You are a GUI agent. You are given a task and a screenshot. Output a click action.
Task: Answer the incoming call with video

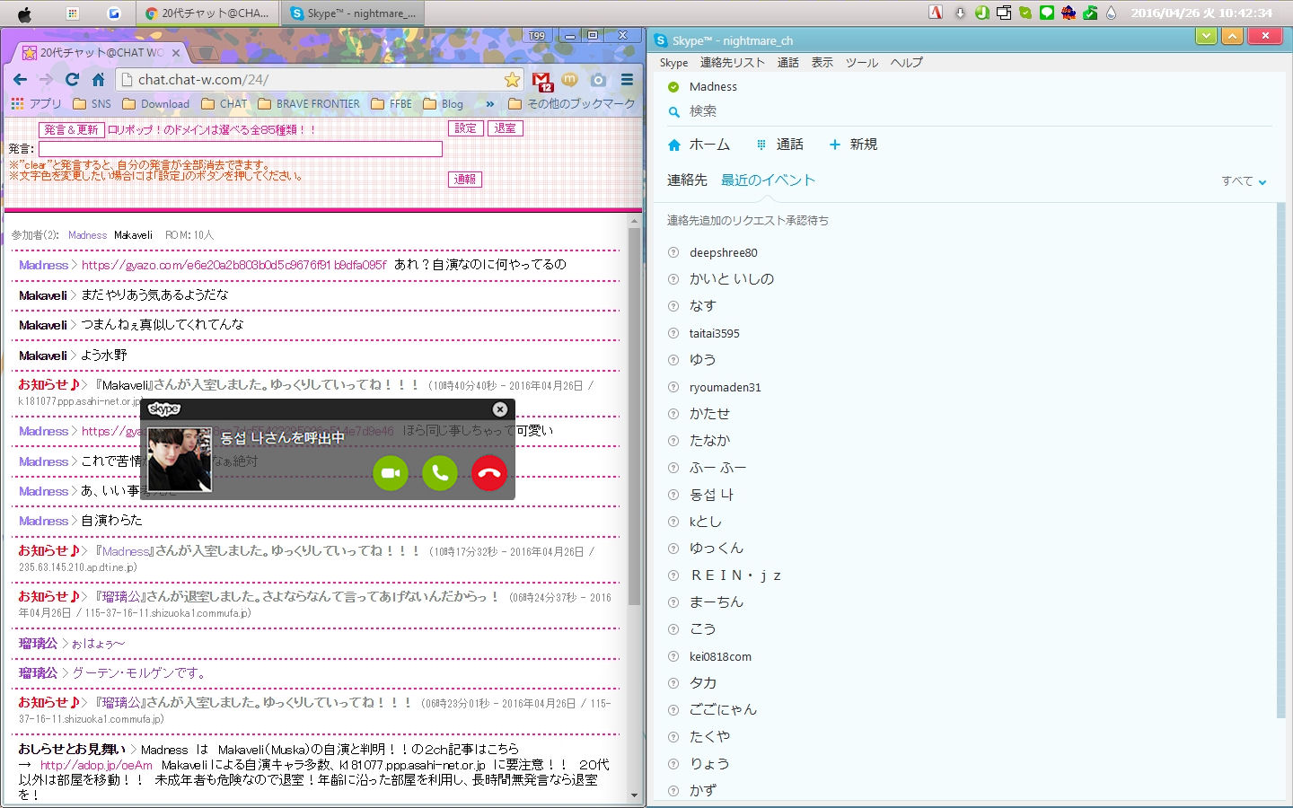pos(391,473)
